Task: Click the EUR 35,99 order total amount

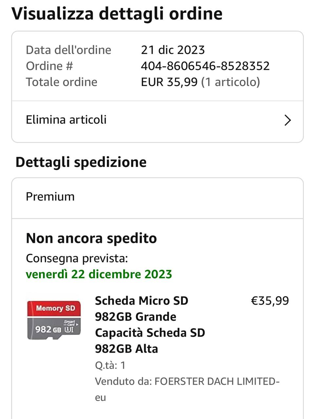Action: [169, 82]
